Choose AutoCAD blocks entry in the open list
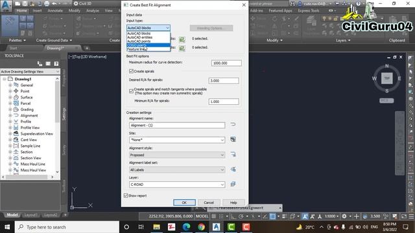This screenshot has height=233, width=415. coord(148,33)
